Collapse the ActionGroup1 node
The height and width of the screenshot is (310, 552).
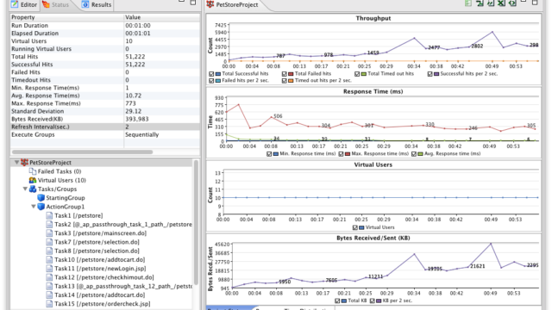tap(34, 207)
